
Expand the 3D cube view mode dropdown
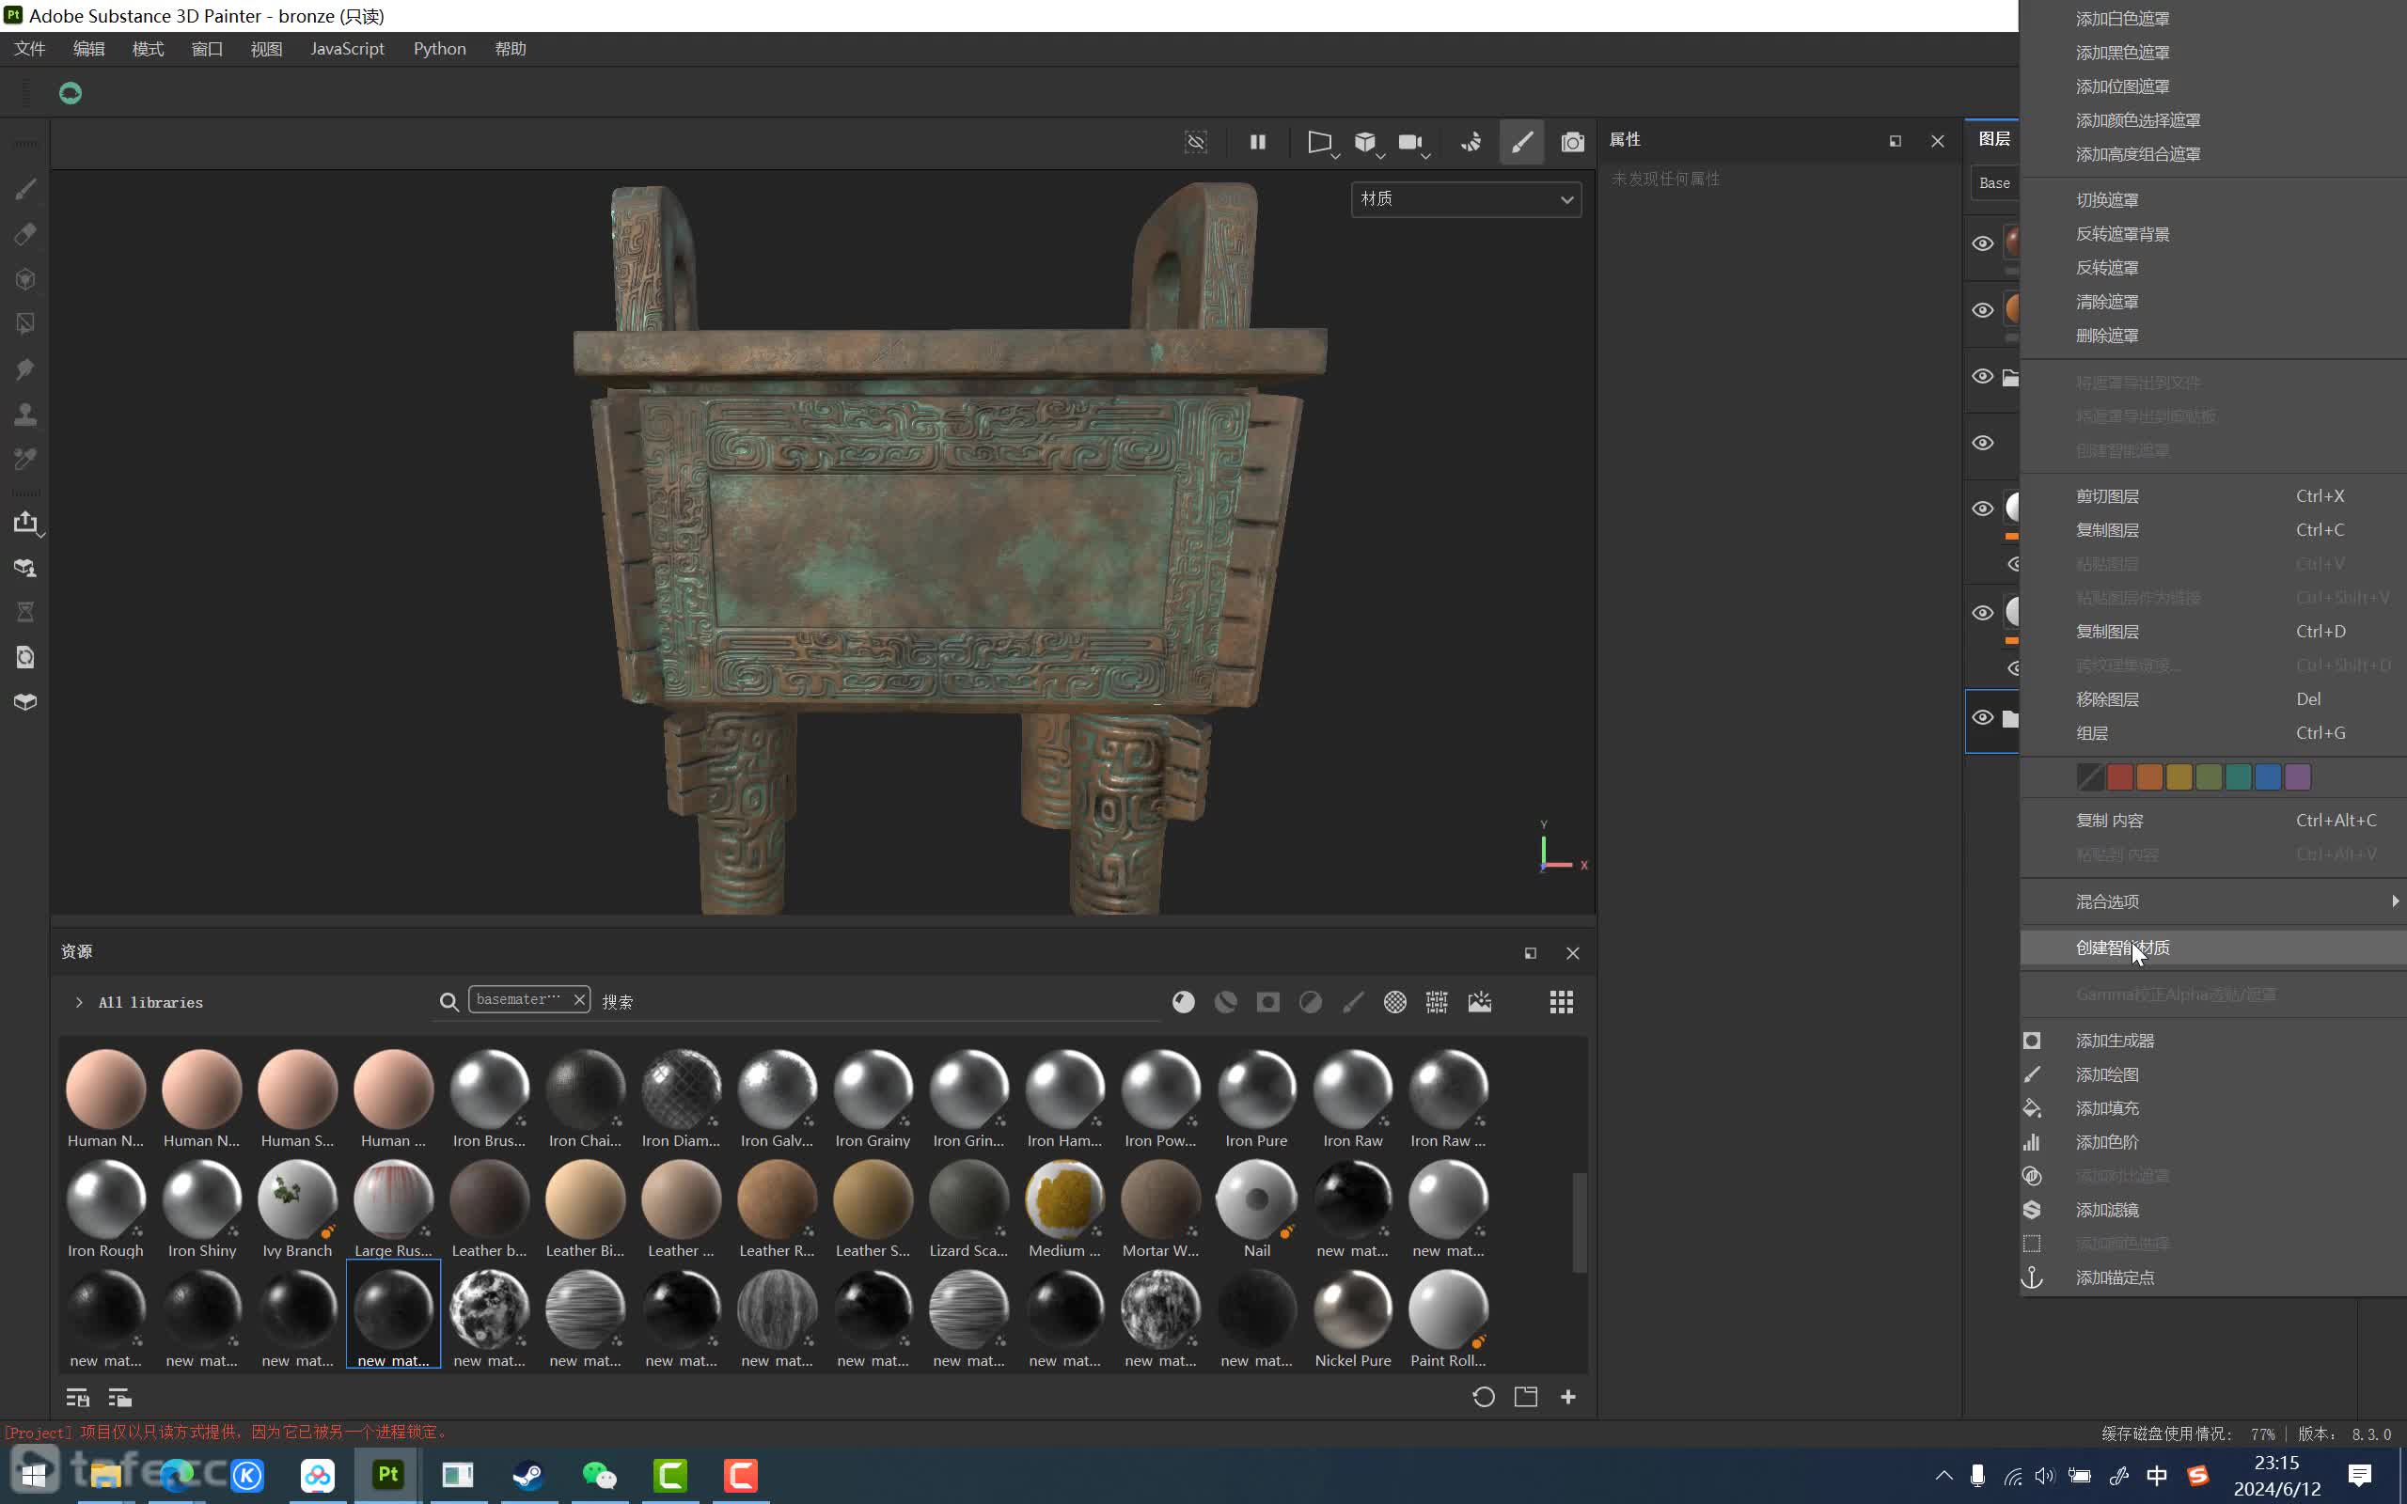(1380, 156)
